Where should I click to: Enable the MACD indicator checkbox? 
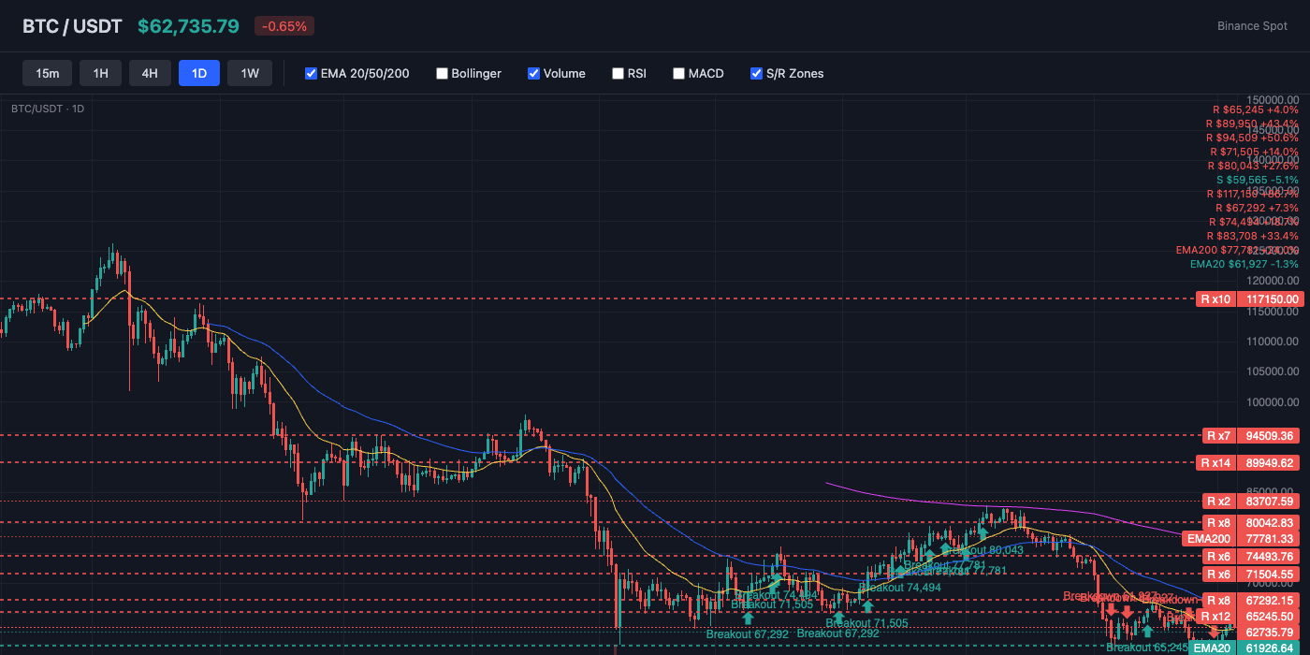point(678,73)
